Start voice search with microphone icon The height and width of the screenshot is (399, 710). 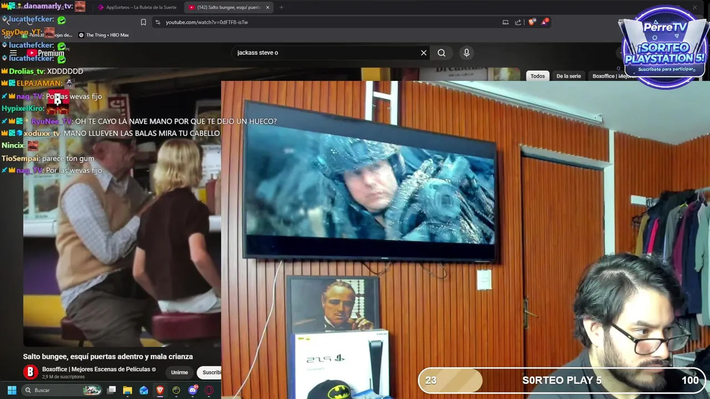tap(466, 53)
